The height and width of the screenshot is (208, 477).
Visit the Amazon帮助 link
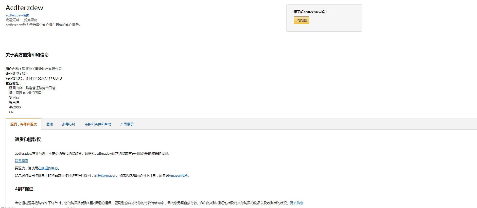(x=178, y=175)
